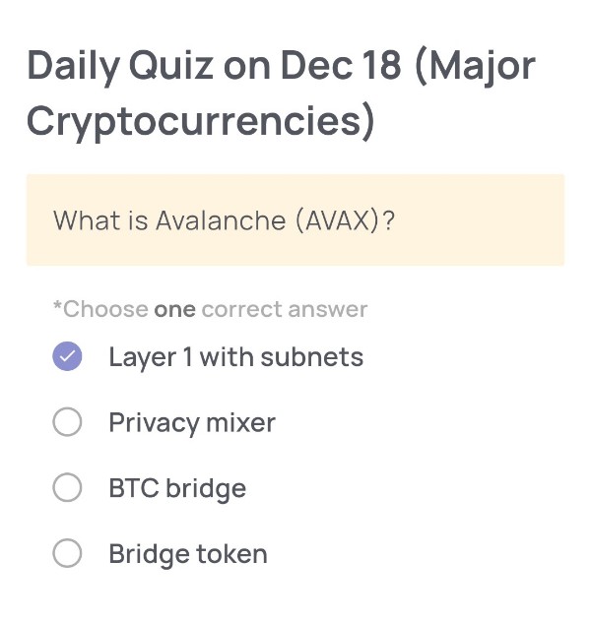591x622 pixels.
Task: Choose the BTC bridge radio button
Action: pos(67,488)
